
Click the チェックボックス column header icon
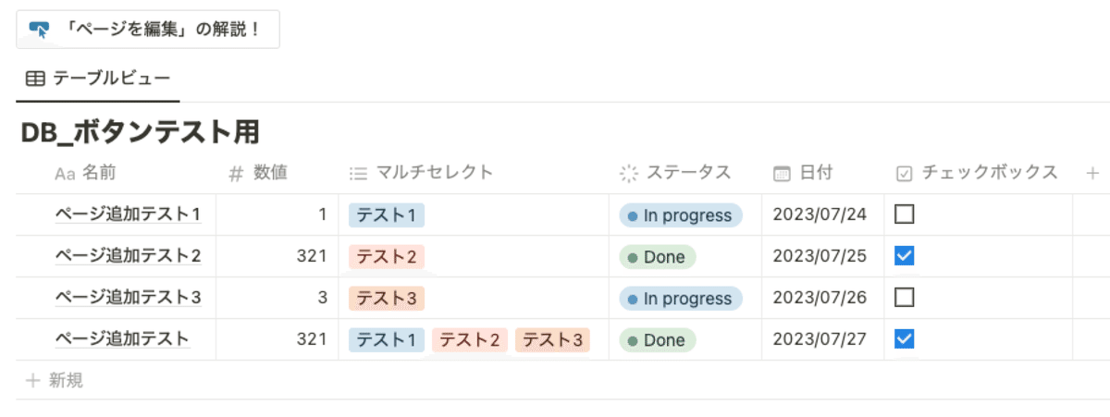905,173
